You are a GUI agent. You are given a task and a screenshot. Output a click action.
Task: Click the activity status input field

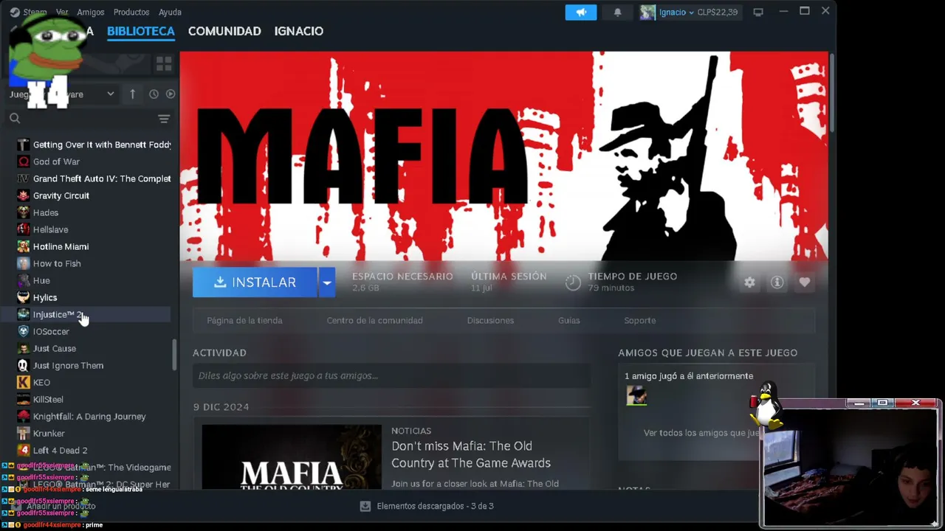391,375
